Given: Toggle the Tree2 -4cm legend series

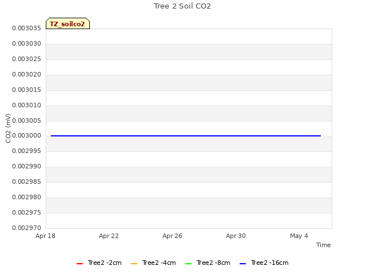Looking at the screenshot, I should pyautogui.click(x=153, y=263).
